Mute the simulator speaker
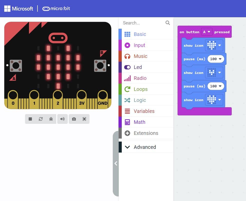This screenshot has height=201, width=246. [62, 119]
